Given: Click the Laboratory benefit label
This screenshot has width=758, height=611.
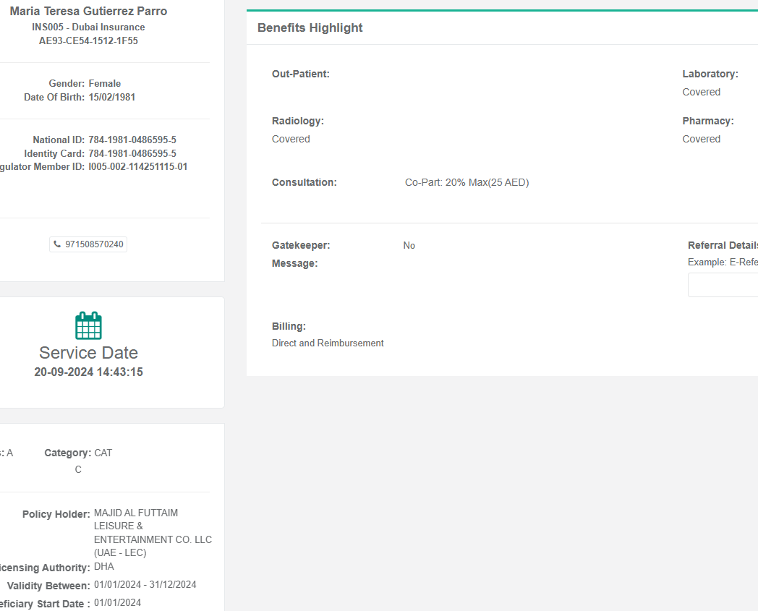Looking at the screenshot, I should [x=710, y=74].
